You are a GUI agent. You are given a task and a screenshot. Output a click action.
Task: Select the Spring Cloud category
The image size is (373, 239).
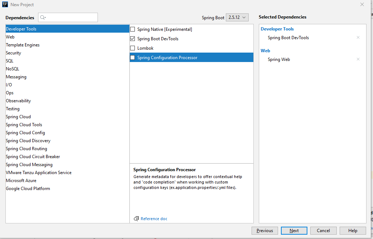(67, 117)
